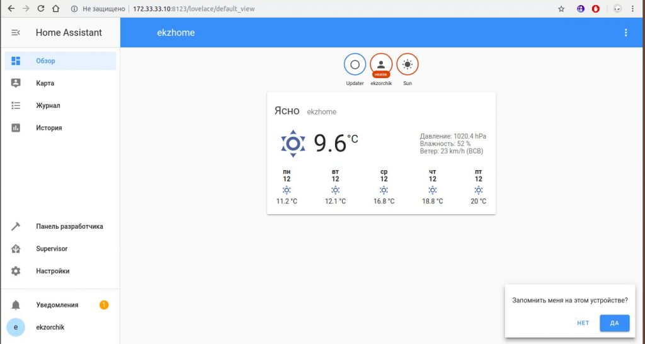
Task: Open the three-dot overflow menu
Action: (625, 33)
